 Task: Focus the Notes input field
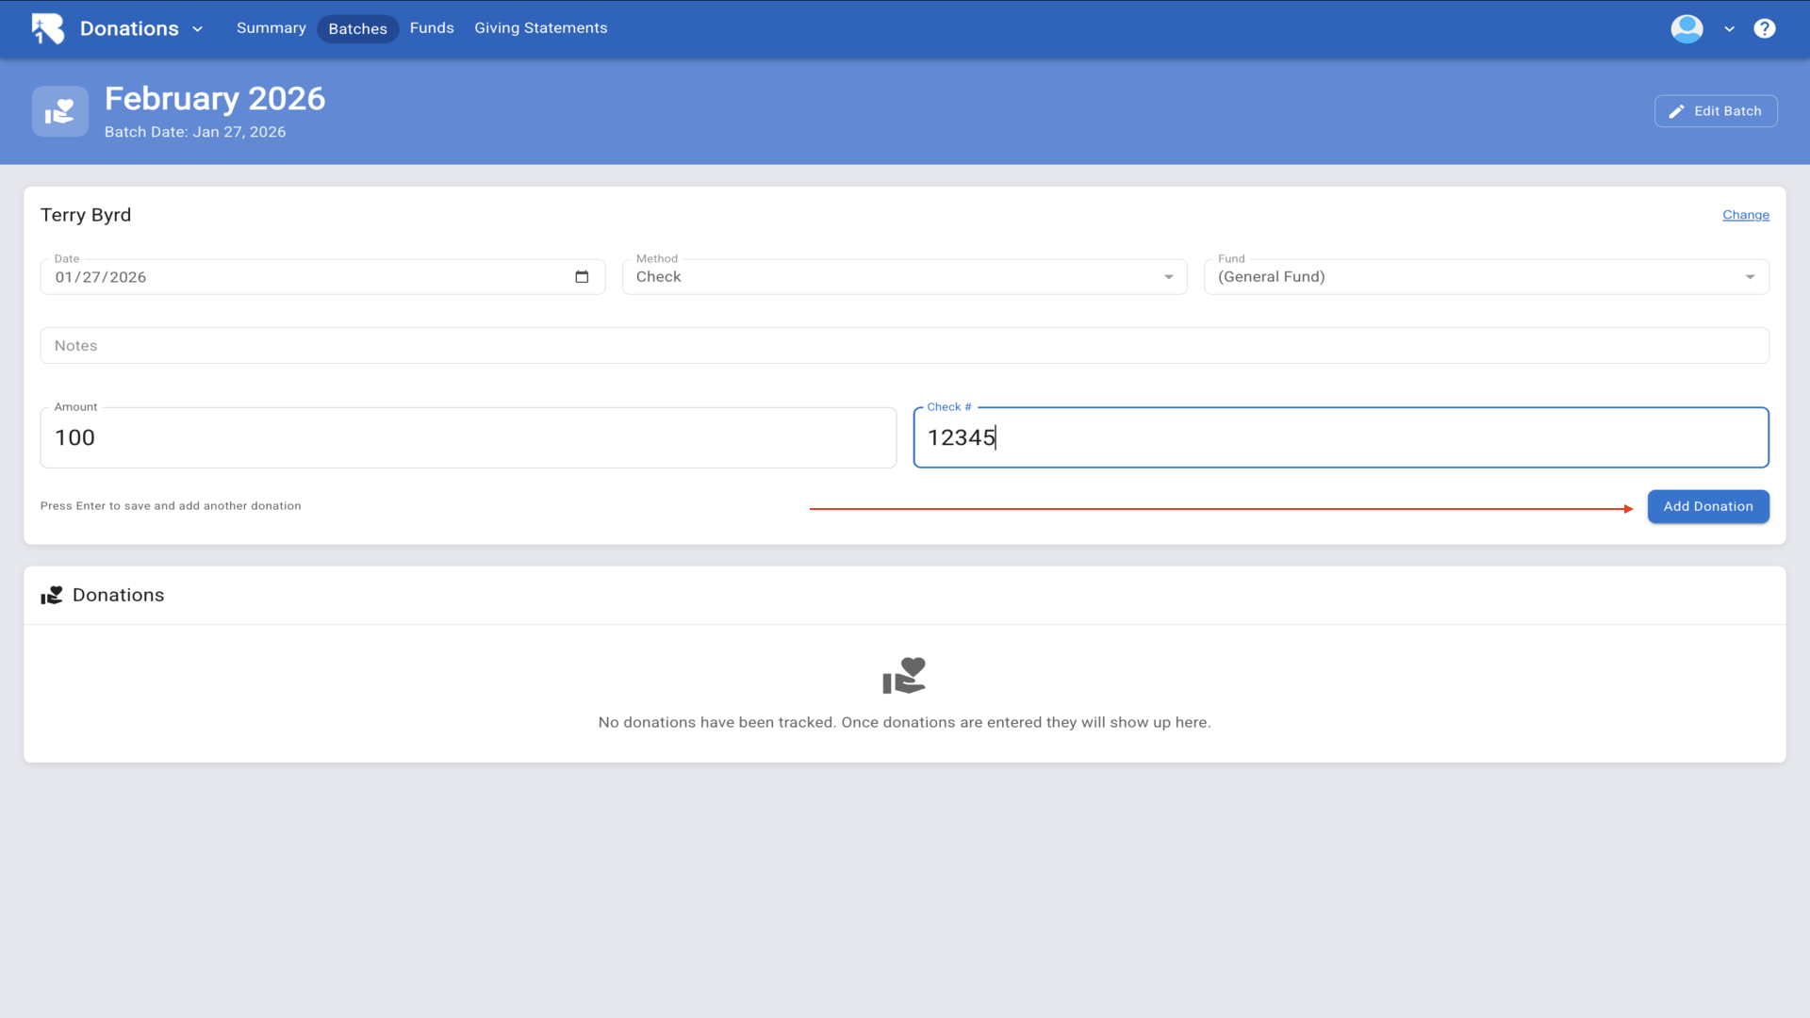(903, 346)
